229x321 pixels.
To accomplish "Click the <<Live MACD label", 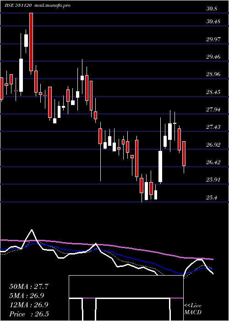I will pos(193,309).
